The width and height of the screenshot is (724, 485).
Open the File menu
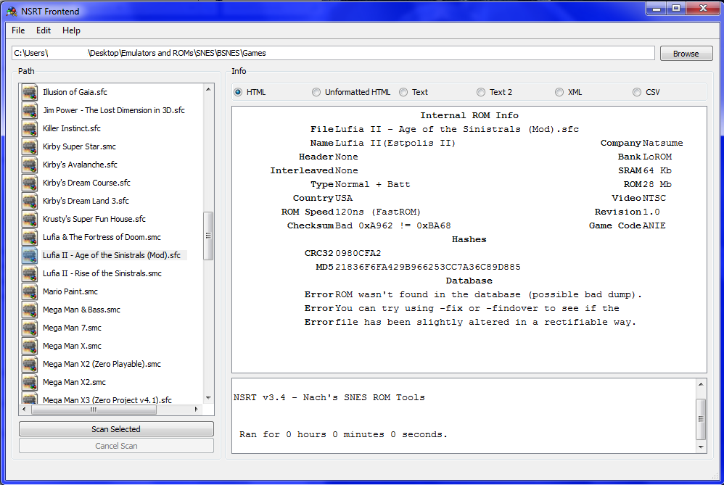pos(18,30)
